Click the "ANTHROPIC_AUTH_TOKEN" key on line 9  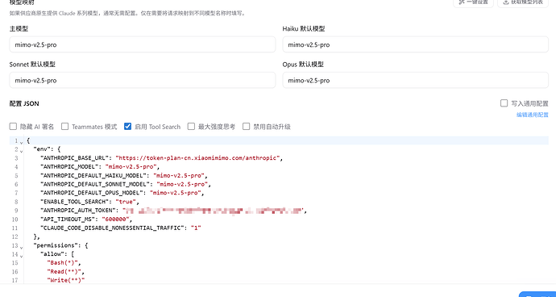pyautogui.click(x=78, y=211)
